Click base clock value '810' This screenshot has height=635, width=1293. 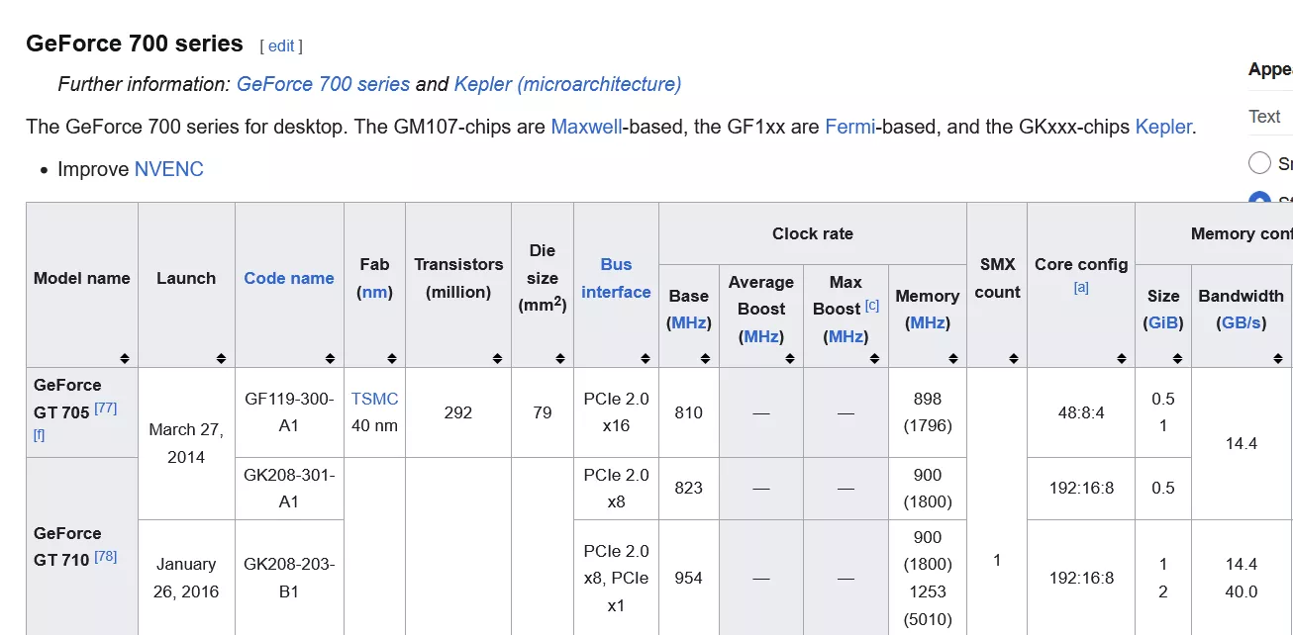pos(689,412)
